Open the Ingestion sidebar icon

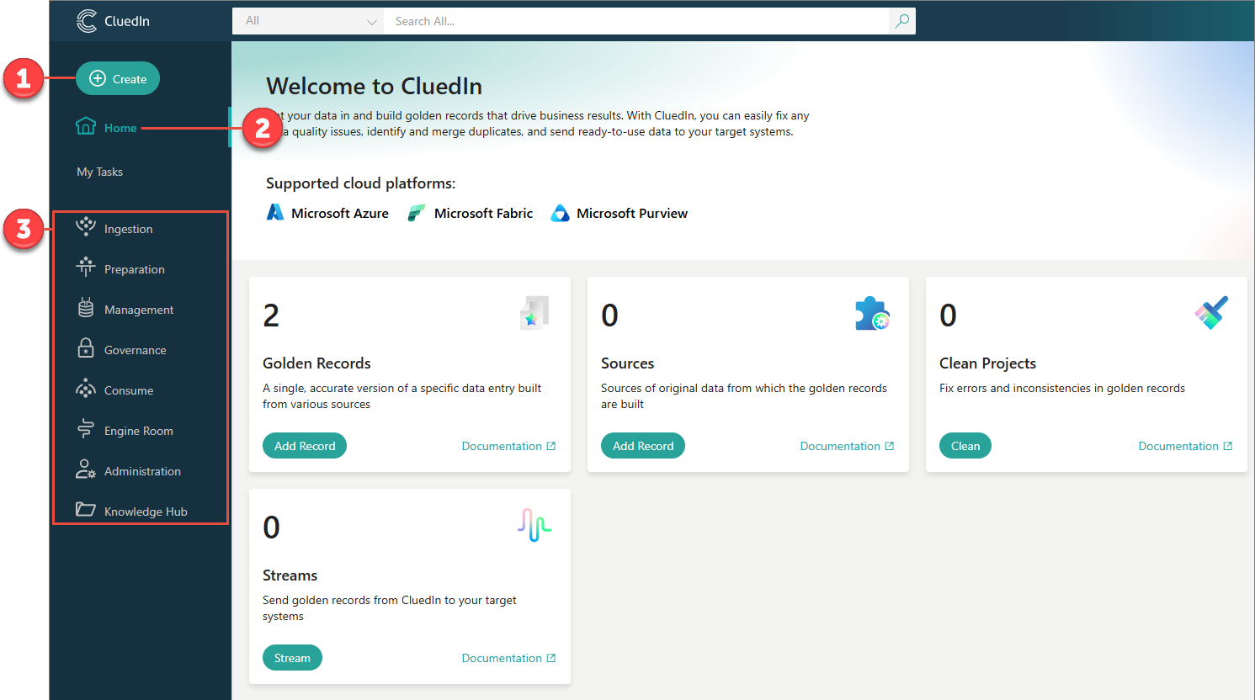click(x=86, y=226)
